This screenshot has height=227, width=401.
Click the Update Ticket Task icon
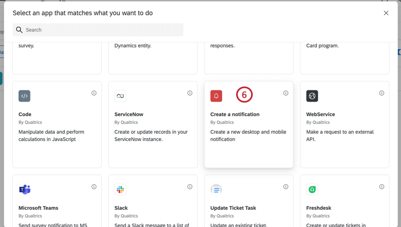[x=216, y=190]
